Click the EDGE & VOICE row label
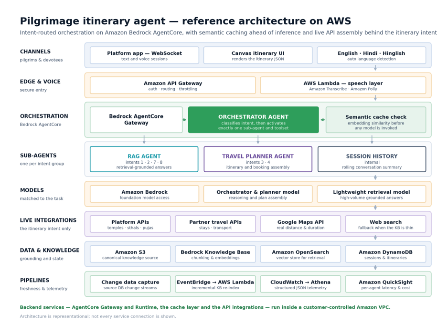Image resolution: width=448 pixels, height=334 pixels. (40, 82)
